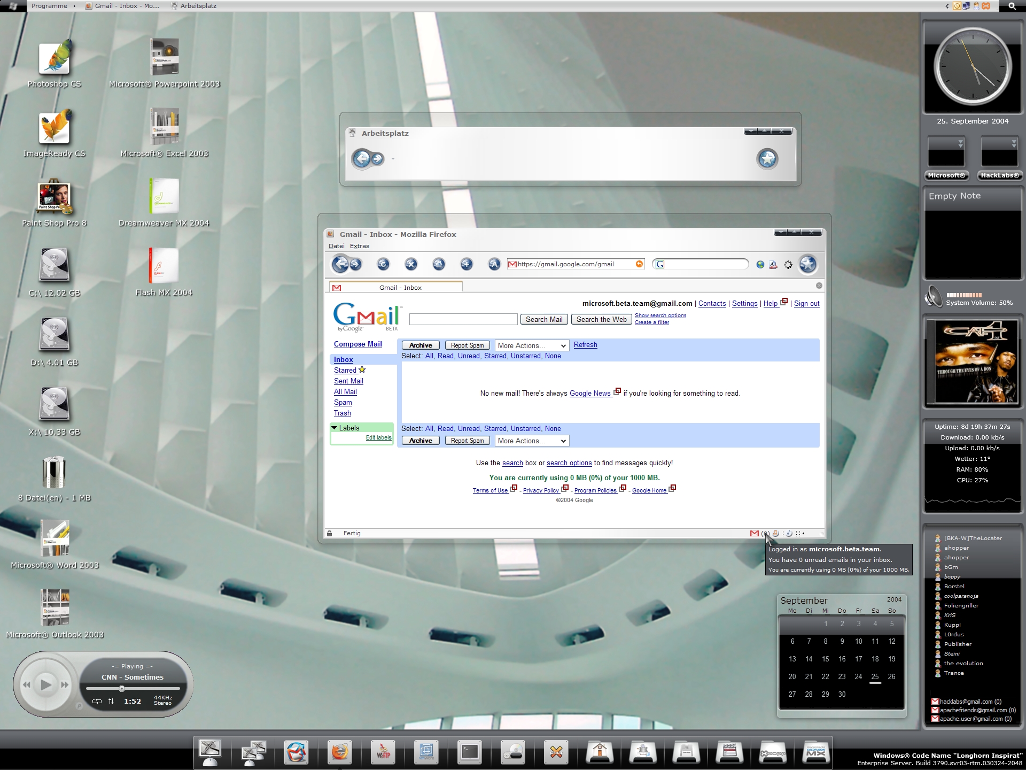Click the globe icon in Firefox toolbar

click(x=760, y=264)
